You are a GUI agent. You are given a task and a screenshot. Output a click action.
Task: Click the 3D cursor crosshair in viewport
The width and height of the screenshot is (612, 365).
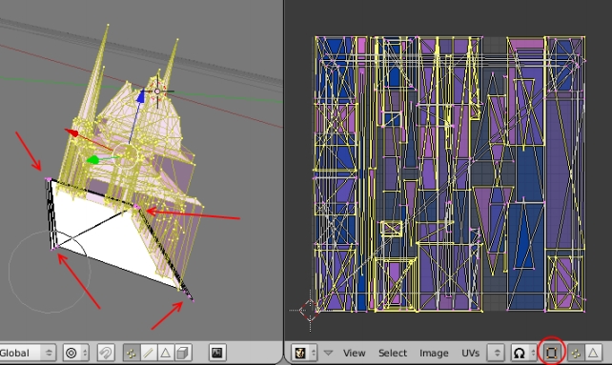(157, 91)
